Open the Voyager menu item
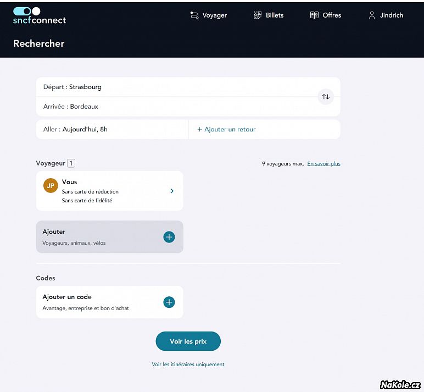Viewport: 424px width, 392px height. point(214,15)
